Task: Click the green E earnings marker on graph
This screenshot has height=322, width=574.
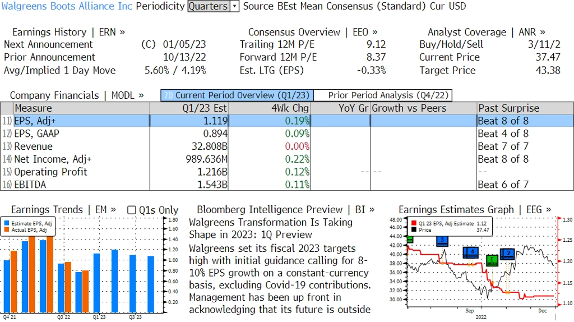Action: pyautogui.click(x=492, y=260)
